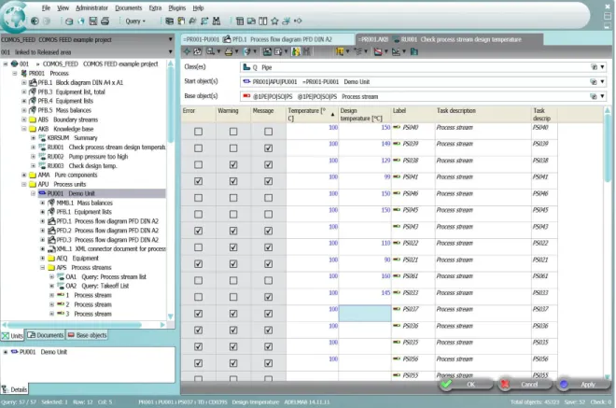
Task: Click the red strikethrough filter icon
Action: coord(378,51)
